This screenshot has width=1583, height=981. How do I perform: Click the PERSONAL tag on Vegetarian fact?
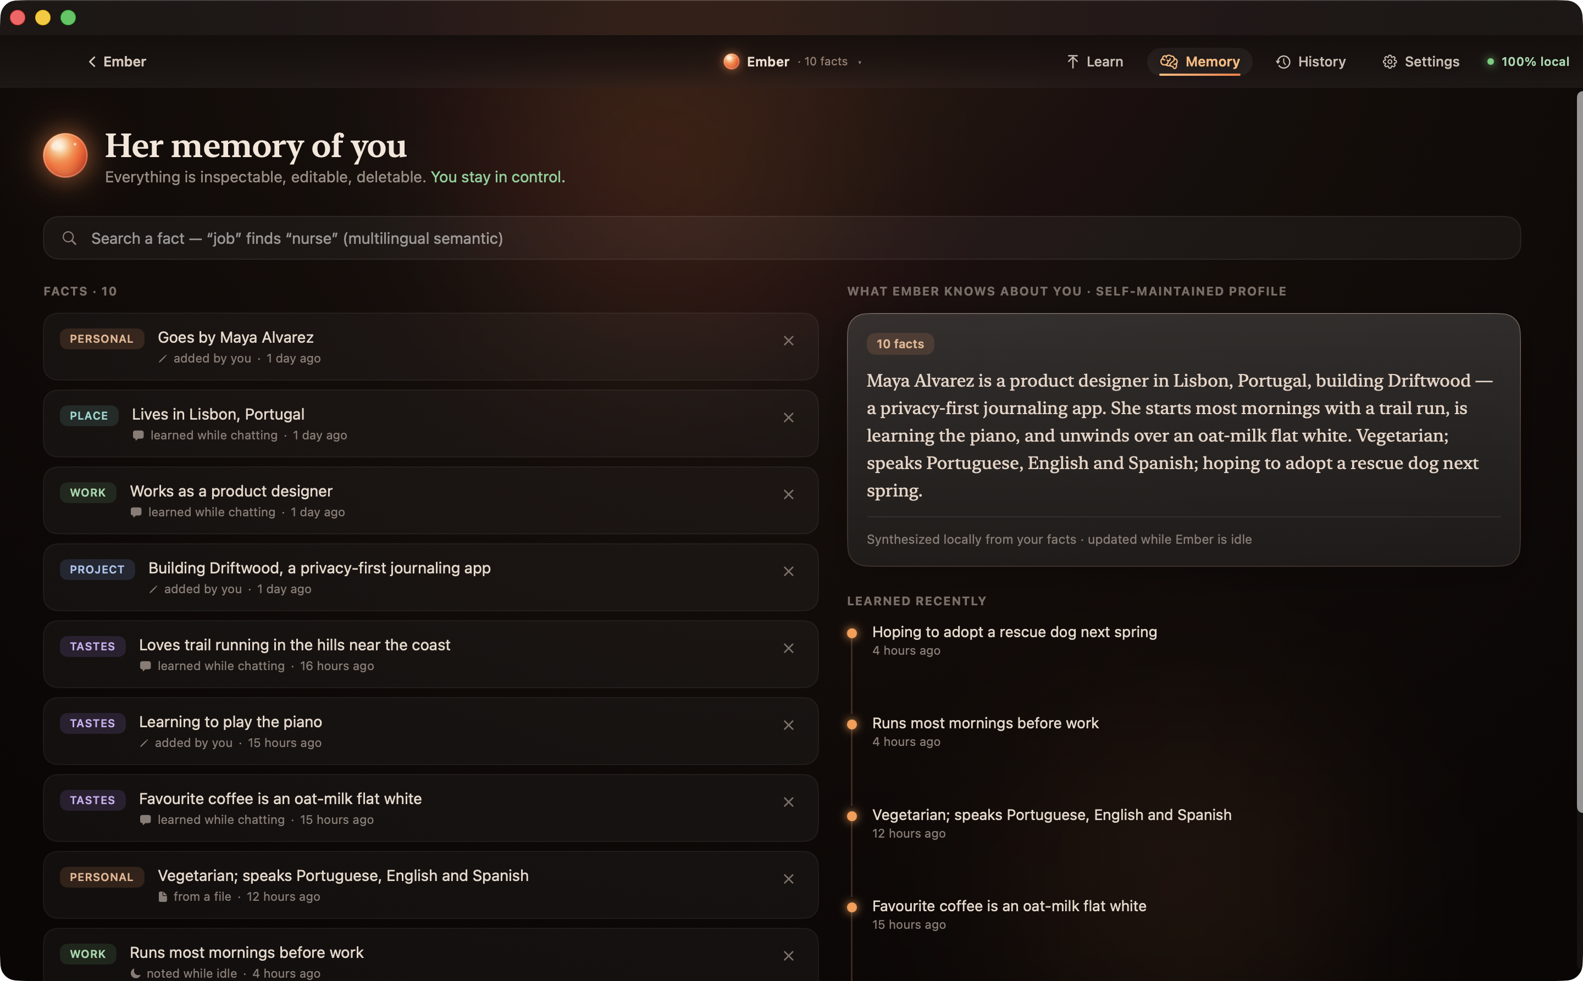[x=102, y=877]
